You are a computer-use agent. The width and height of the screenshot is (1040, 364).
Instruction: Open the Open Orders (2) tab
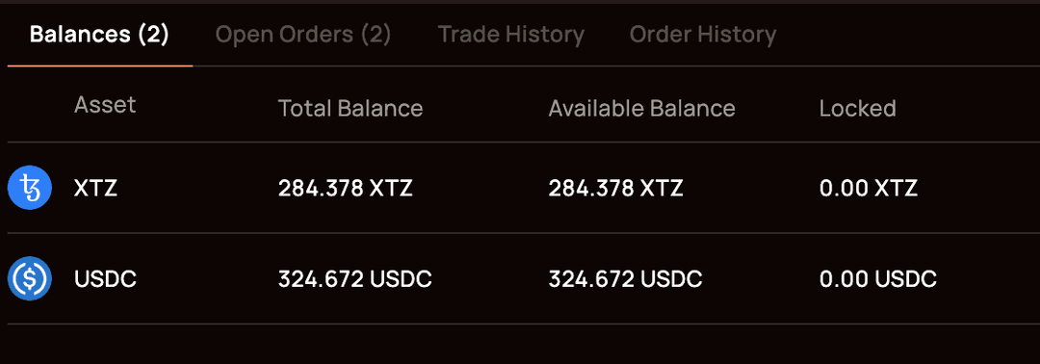pos(303,34)
